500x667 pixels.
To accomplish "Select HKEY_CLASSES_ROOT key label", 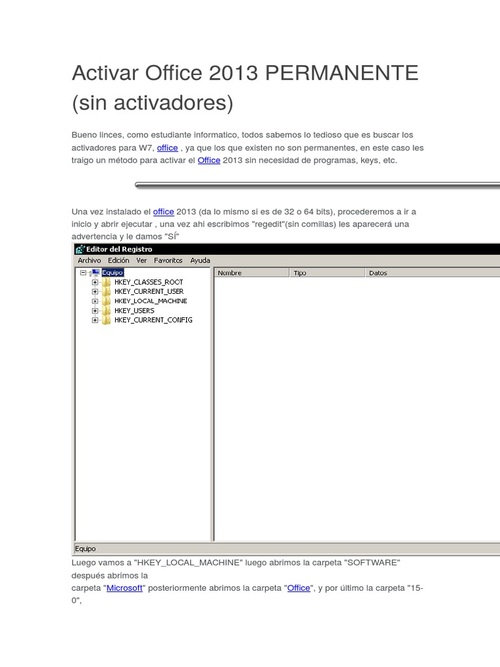I will tap(149, 282).
